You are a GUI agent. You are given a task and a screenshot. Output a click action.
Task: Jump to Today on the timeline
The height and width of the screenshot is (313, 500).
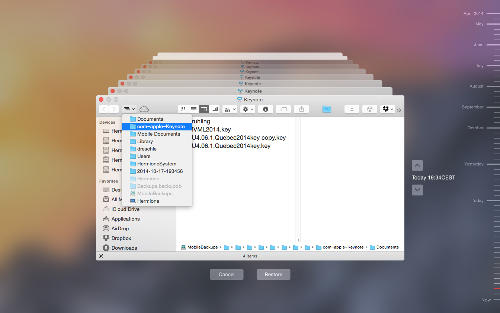478,200
